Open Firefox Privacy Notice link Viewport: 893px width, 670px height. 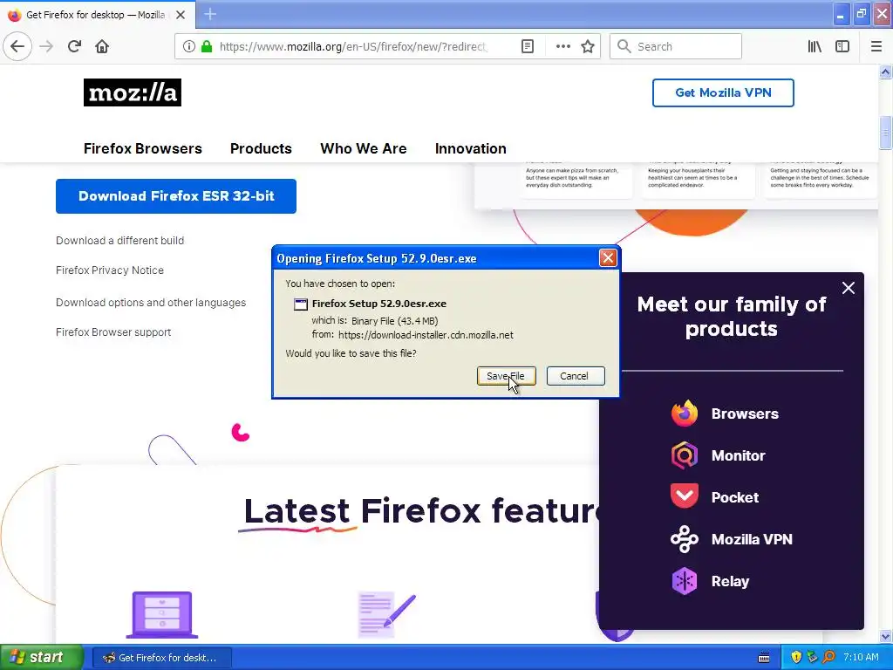[x=110, y=270]
